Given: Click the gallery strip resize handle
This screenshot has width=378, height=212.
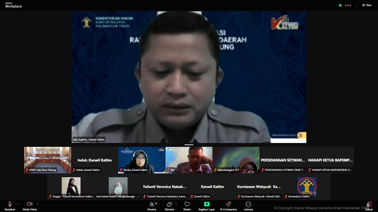Looking at the screenshot, I should 189,145.
